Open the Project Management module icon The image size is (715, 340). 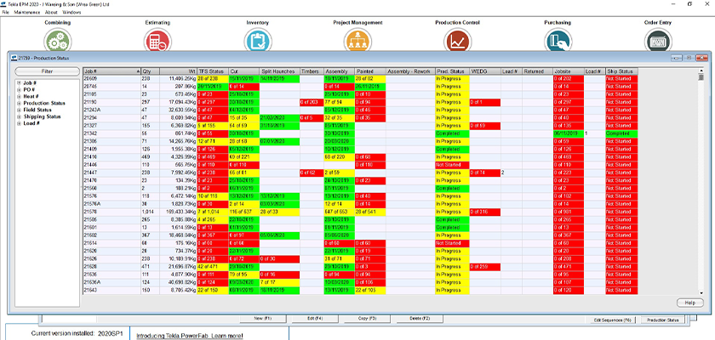click(x=357, y=40)
